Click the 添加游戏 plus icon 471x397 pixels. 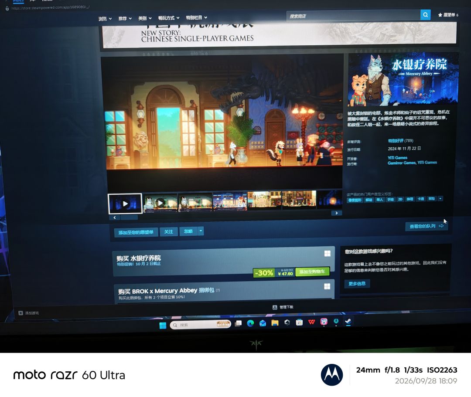point(21,313)
